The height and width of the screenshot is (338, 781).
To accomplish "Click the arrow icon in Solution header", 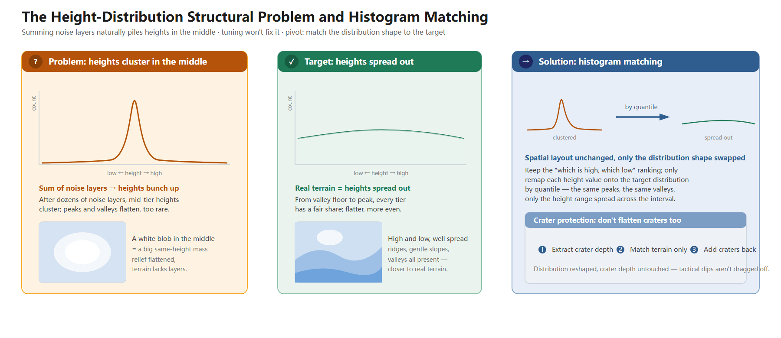I will pos(526,62).
